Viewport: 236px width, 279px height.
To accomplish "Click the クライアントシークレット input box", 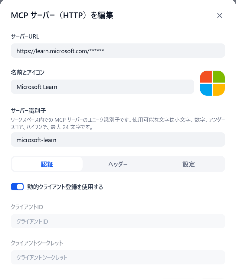I will 118,257.
